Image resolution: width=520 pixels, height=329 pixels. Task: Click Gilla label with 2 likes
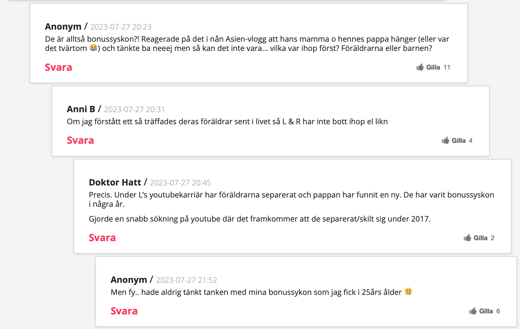click(x=480, y=238)
